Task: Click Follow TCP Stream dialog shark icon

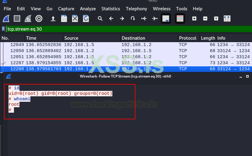Action: [9, 76]
